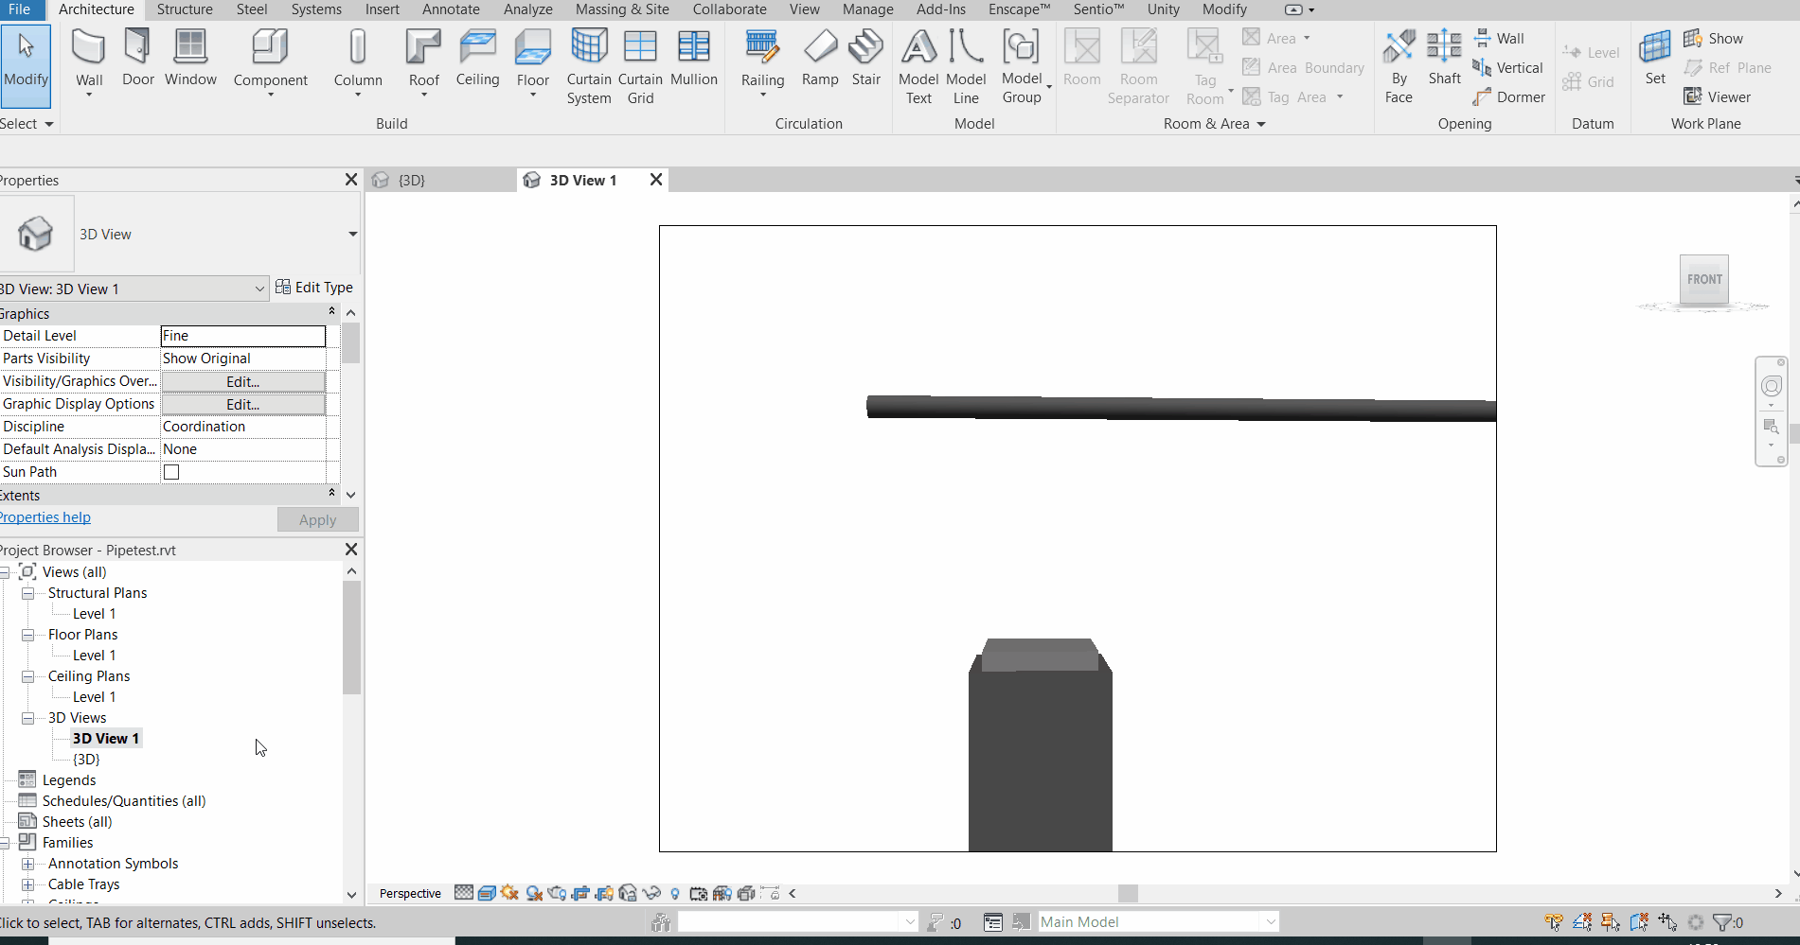Screen dimensions: 1800x945
Task: Start the Stair tool
Action: click(866, 59)
